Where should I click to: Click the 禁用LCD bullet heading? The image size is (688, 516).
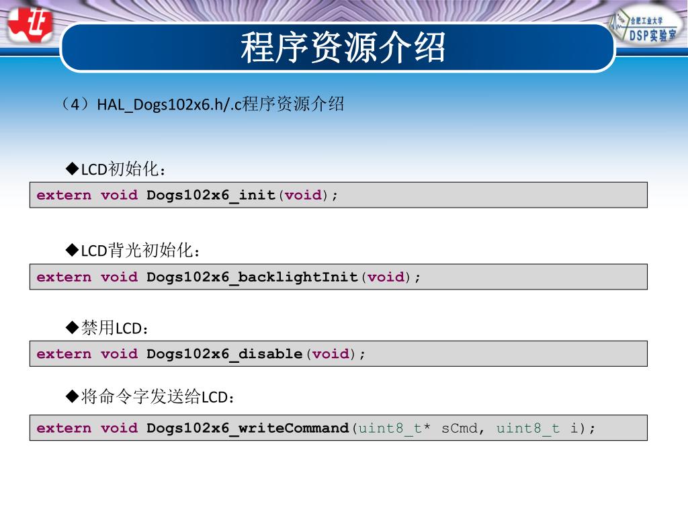[107, 328]
